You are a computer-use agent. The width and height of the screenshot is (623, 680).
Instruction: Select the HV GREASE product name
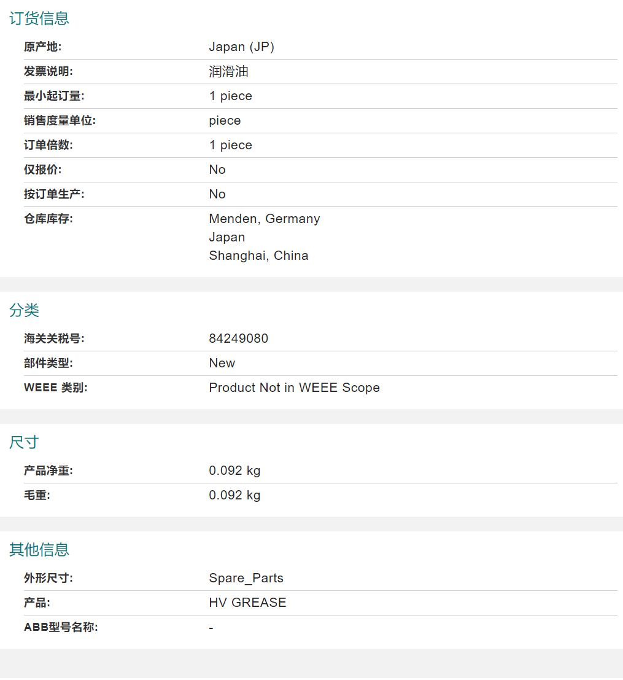click(x=247, y=603)
